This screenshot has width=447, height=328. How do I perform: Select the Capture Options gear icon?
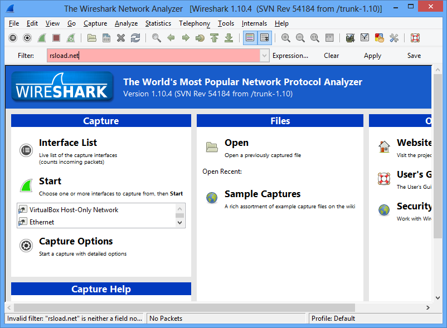(27, 38)
